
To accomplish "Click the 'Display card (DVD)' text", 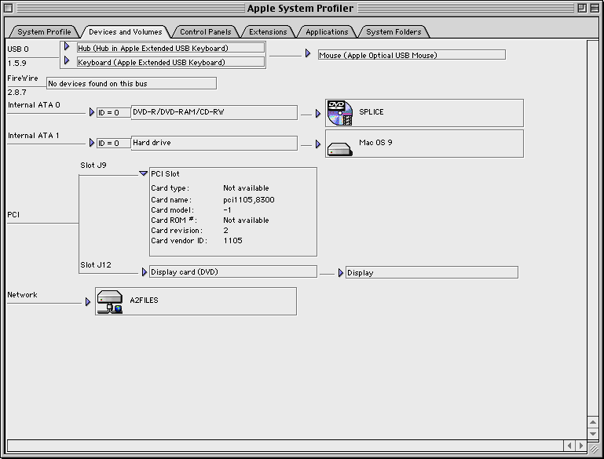I will coord(185,272).
